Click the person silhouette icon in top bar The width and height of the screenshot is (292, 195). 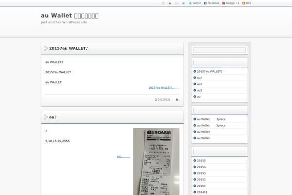(x=170, y=3)
